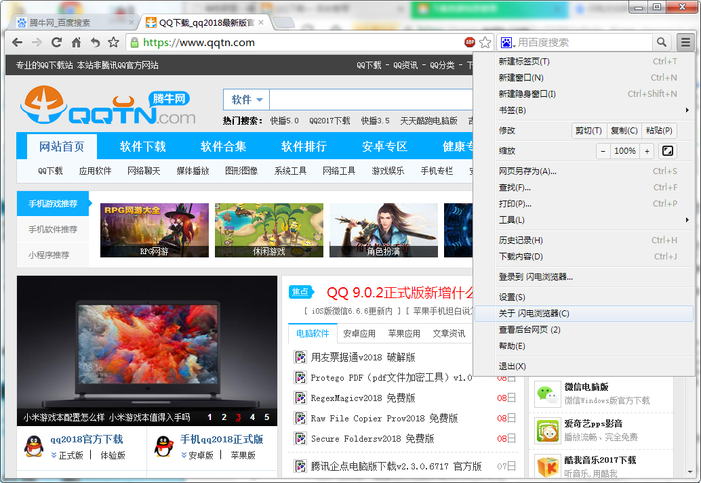Click the green padlock security icon
This screenshot has height=483, width=701.
click(134, 43)
